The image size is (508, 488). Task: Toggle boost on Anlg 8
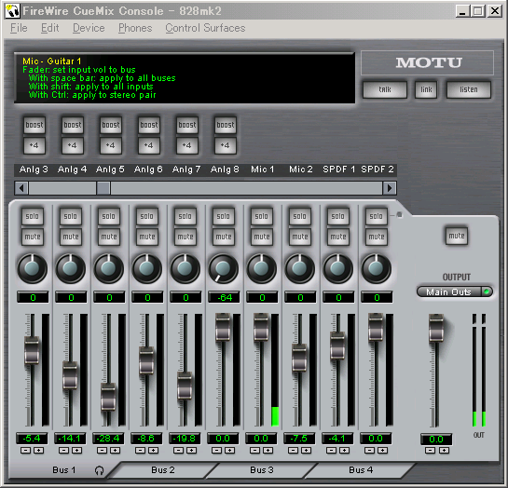(x=226, y=125)
